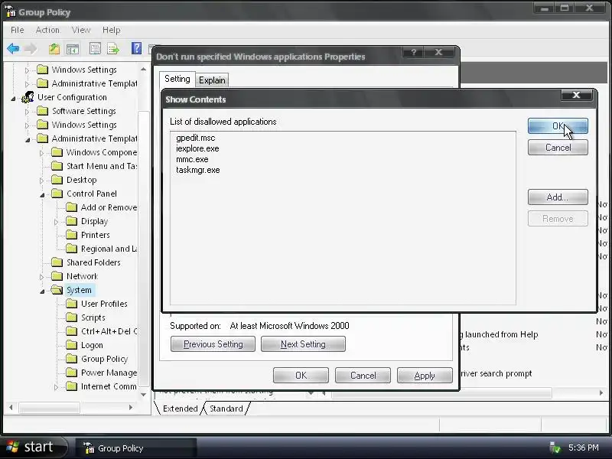
Task: Open the Action menu
Action: 47,30
